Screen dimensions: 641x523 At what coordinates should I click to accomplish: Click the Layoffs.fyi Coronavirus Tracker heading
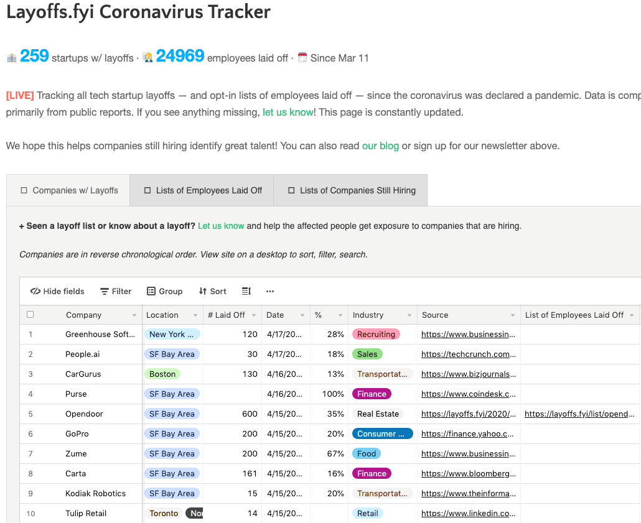point(138,11)
